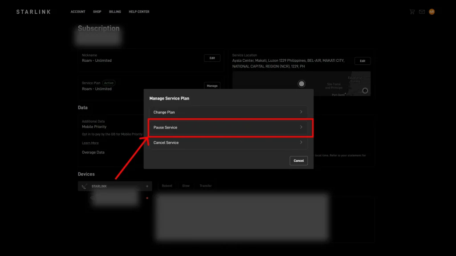The height and width of the screenshot is (256, 456).
Task: Click Edit for Service Location
Action: 362,61
